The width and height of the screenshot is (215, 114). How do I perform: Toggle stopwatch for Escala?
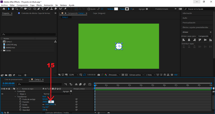[x=20, y=105]
